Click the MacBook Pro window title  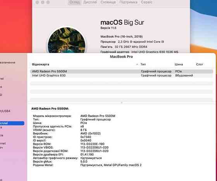[x=121, y=57]
